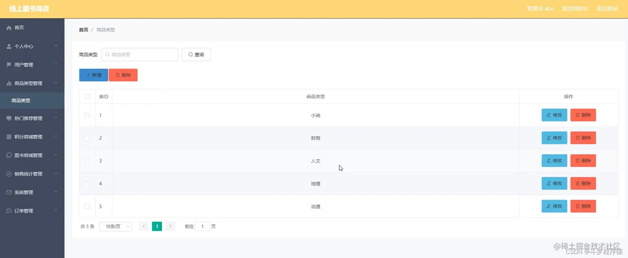Toggle the select-all checkbox in the table header
Viewport: 628px width, 258px height.
coord(87,96)
